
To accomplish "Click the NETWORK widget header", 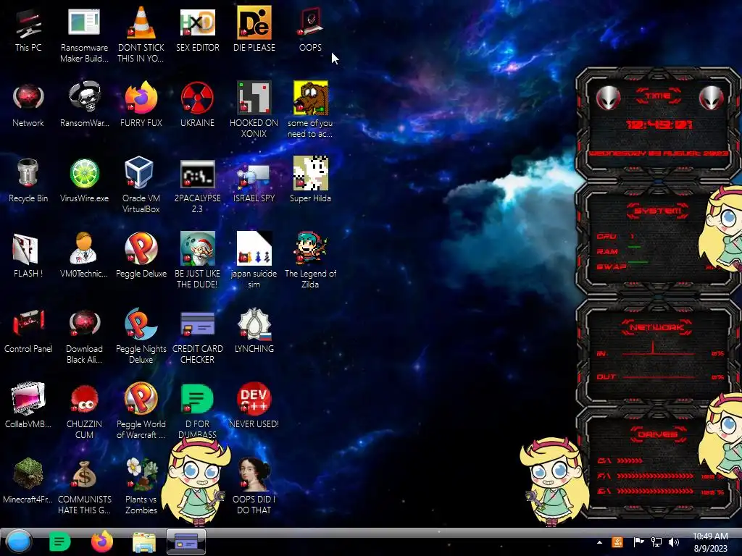I will (656, 327).
